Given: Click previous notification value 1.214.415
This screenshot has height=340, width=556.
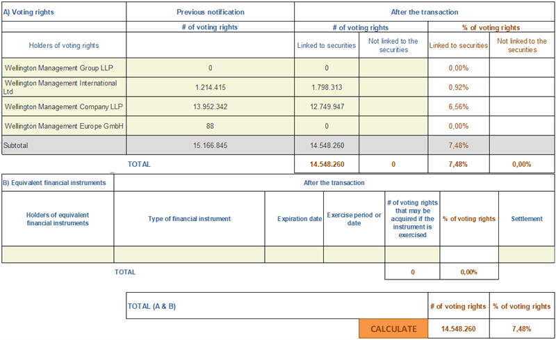Looking at the screenshot, I should 211,87.
